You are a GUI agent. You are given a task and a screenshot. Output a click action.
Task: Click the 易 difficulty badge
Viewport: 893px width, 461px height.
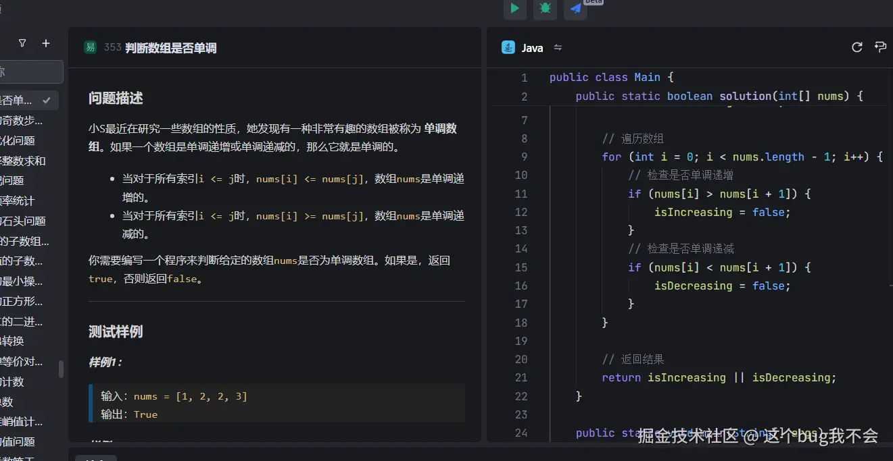(x=90, y=48)
